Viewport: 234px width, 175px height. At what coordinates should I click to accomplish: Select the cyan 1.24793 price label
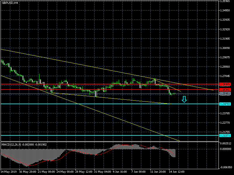coord(225,104)
